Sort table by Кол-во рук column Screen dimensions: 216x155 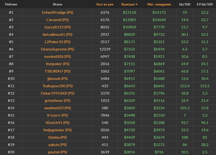(x=105, y=5)
